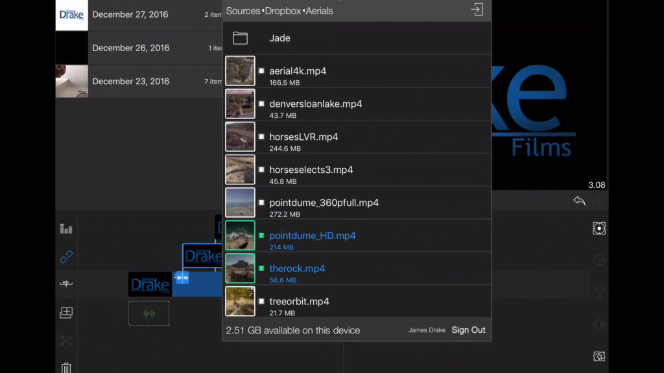Select the Drake logo clip on upper timeline track

(x=202, y=255)
